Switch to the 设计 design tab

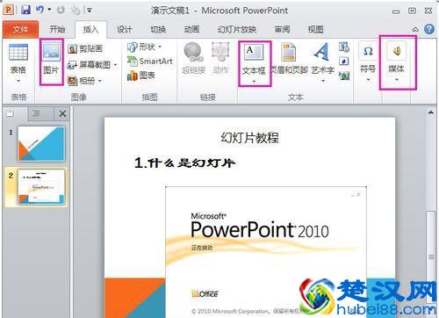(x=125, y=29)
